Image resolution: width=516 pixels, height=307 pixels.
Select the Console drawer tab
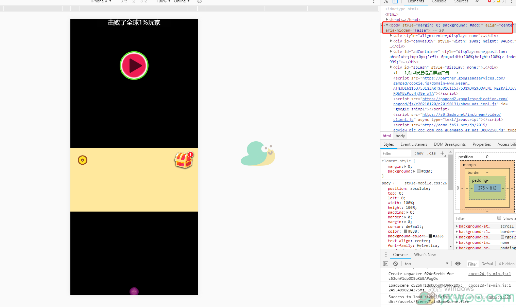coord(400,255)
